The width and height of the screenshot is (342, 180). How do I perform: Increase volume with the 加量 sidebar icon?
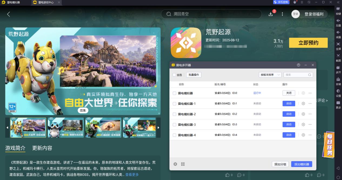point(338,22)
